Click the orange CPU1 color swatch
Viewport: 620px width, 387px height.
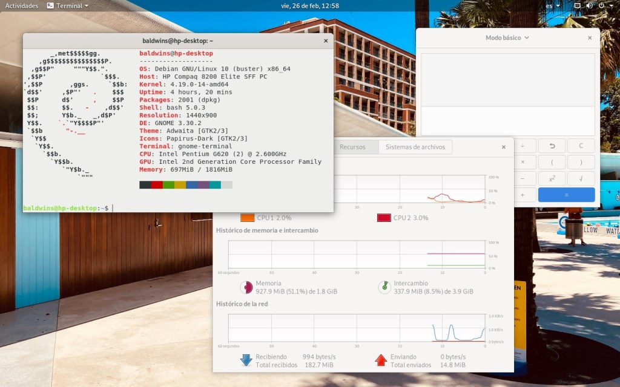click(x=247, y=218)
